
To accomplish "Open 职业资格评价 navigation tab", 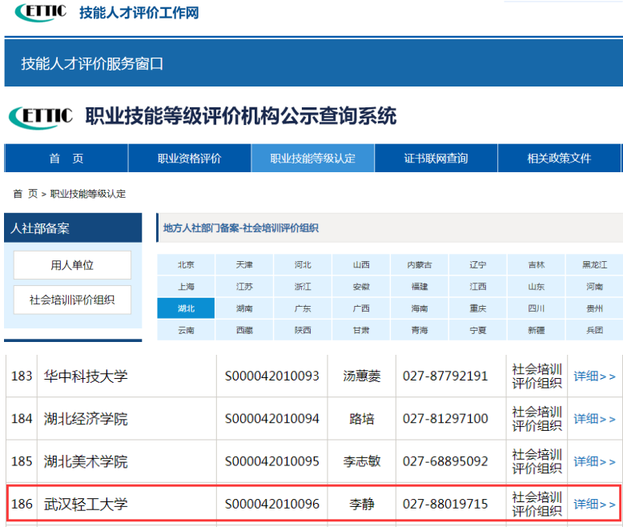I will pos(189,158).
